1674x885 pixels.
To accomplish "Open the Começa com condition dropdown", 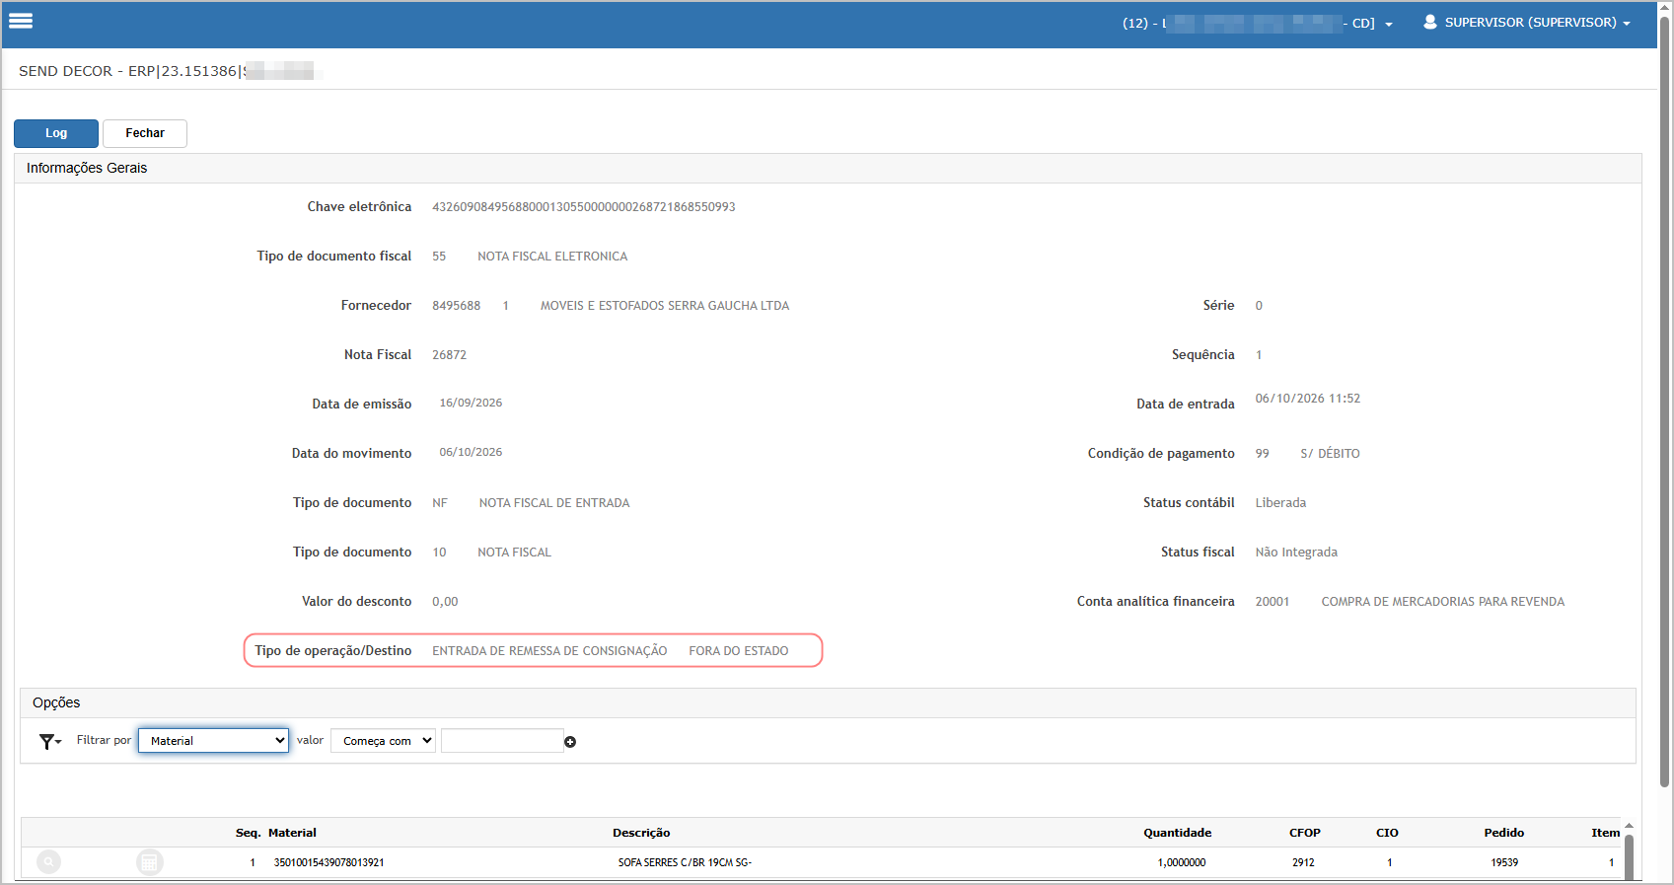I will point(383,740).
